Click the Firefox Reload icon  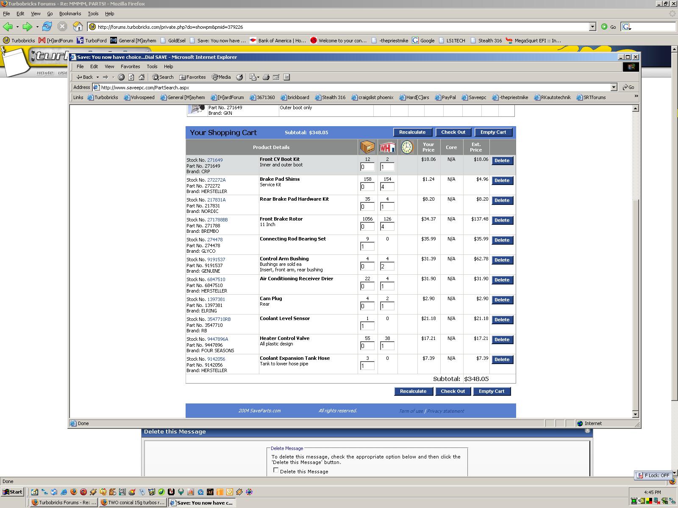click(x=47, y=27)
